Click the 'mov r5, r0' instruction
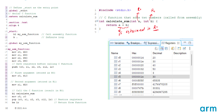Image resolution: width=218 pixels, height=112 pixels. point(19,96)
